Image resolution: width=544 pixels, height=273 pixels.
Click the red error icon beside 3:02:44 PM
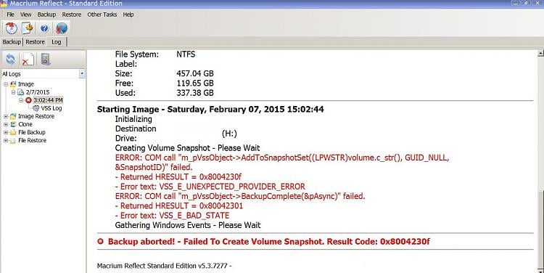click(x=28, y=100)
